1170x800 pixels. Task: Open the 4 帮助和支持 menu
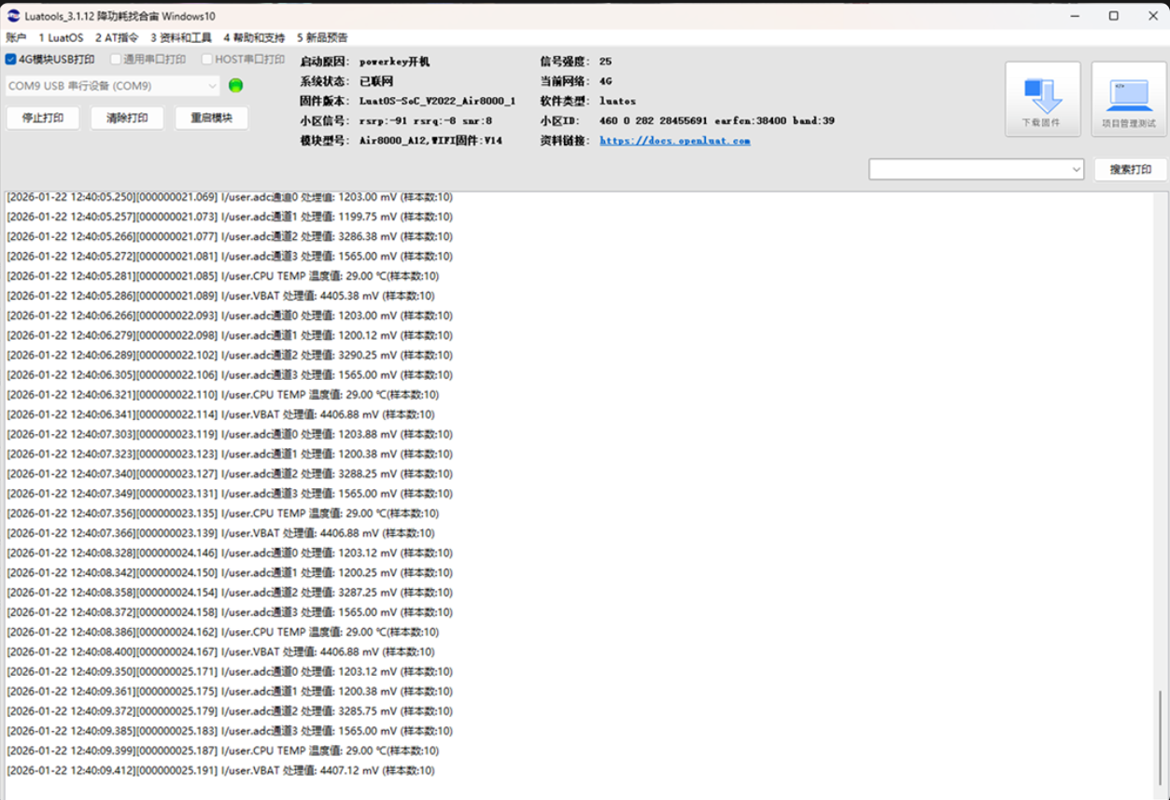[x=254, y=38]
